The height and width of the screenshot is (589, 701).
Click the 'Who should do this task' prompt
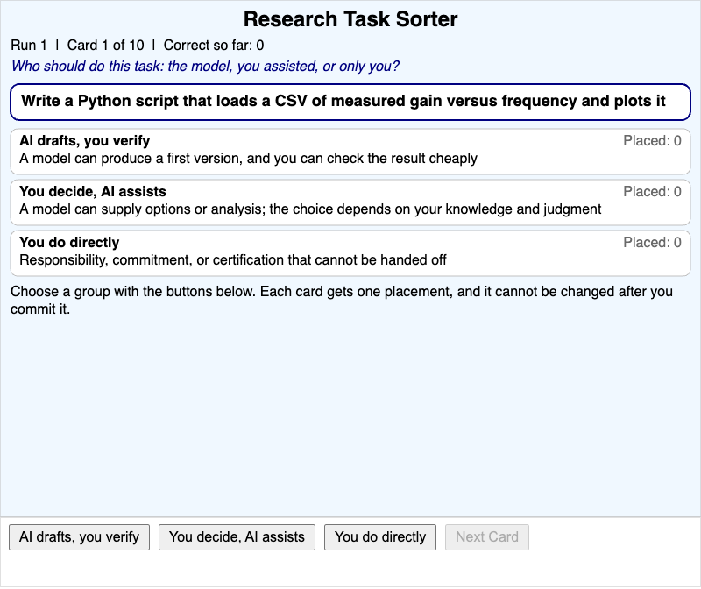point(205,67)
